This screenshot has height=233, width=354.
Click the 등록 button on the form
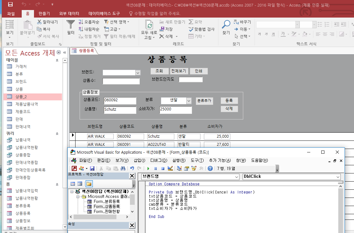229,101
